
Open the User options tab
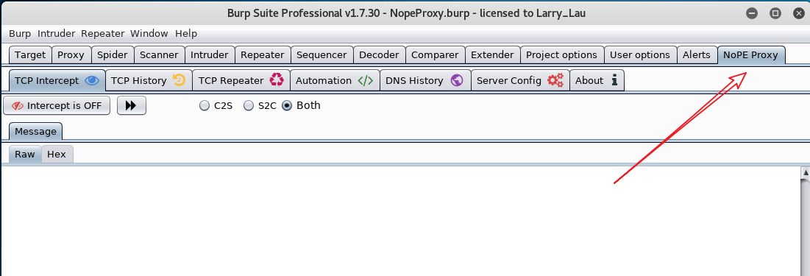pyautogui.click(x=640, y=54)
